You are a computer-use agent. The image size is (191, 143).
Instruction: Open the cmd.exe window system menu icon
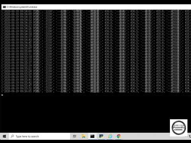(4, 7)
